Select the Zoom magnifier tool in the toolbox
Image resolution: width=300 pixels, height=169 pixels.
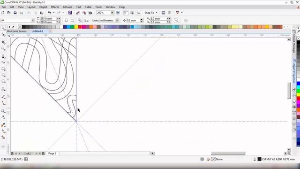(3, 49)
